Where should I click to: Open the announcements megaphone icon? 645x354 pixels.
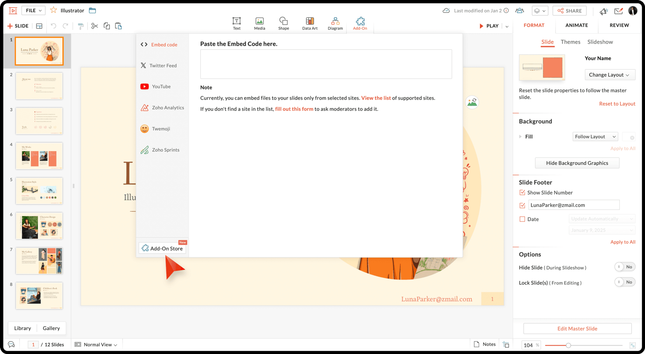coord(603,11)
